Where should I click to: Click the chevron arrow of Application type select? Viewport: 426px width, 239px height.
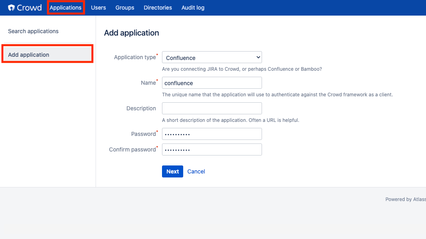point(258,57)
